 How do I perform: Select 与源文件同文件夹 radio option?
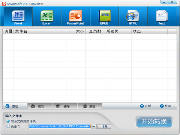[8, 121]
